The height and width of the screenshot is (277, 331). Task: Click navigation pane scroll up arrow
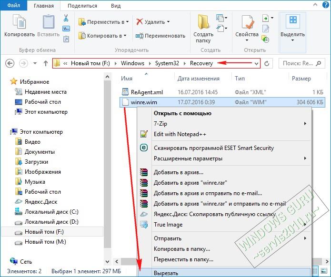pos(108,77)
